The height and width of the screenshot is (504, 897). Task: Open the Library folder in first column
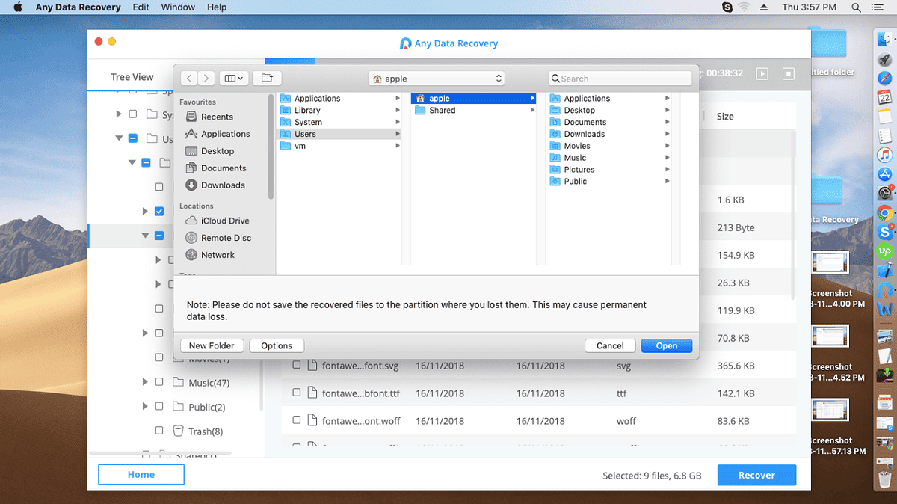pos(340,111)
